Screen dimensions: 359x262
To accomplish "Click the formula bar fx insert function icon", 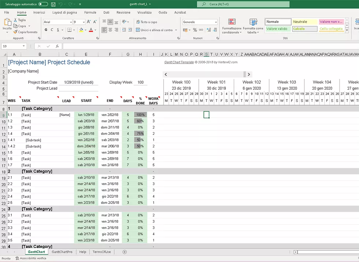I will 57,46.
